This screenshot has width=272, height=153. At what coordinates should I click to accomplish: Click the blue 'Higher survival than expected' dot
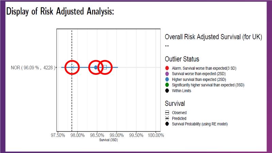167,79
